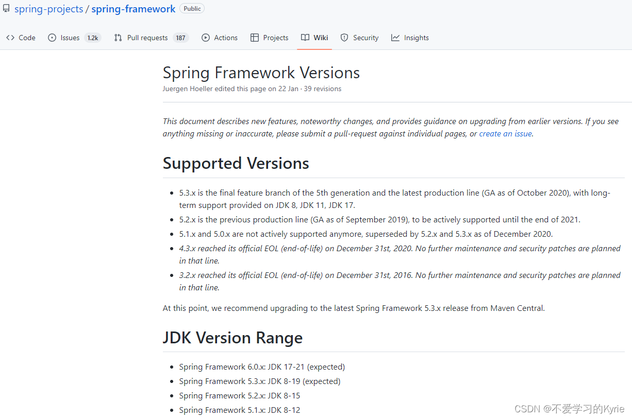Click the repository bookmark icon beside spring-projects

pos(6,8)
